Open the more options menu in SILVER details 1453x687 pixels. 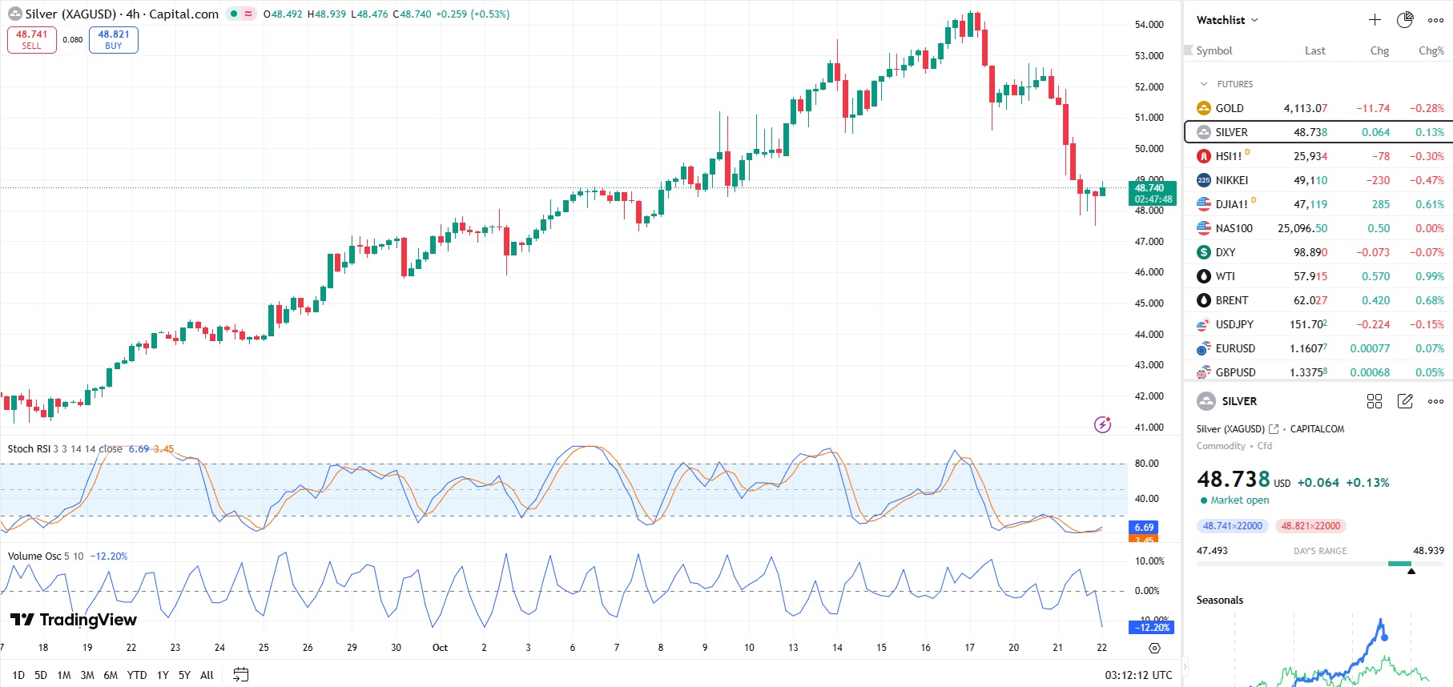(1435, 401)
